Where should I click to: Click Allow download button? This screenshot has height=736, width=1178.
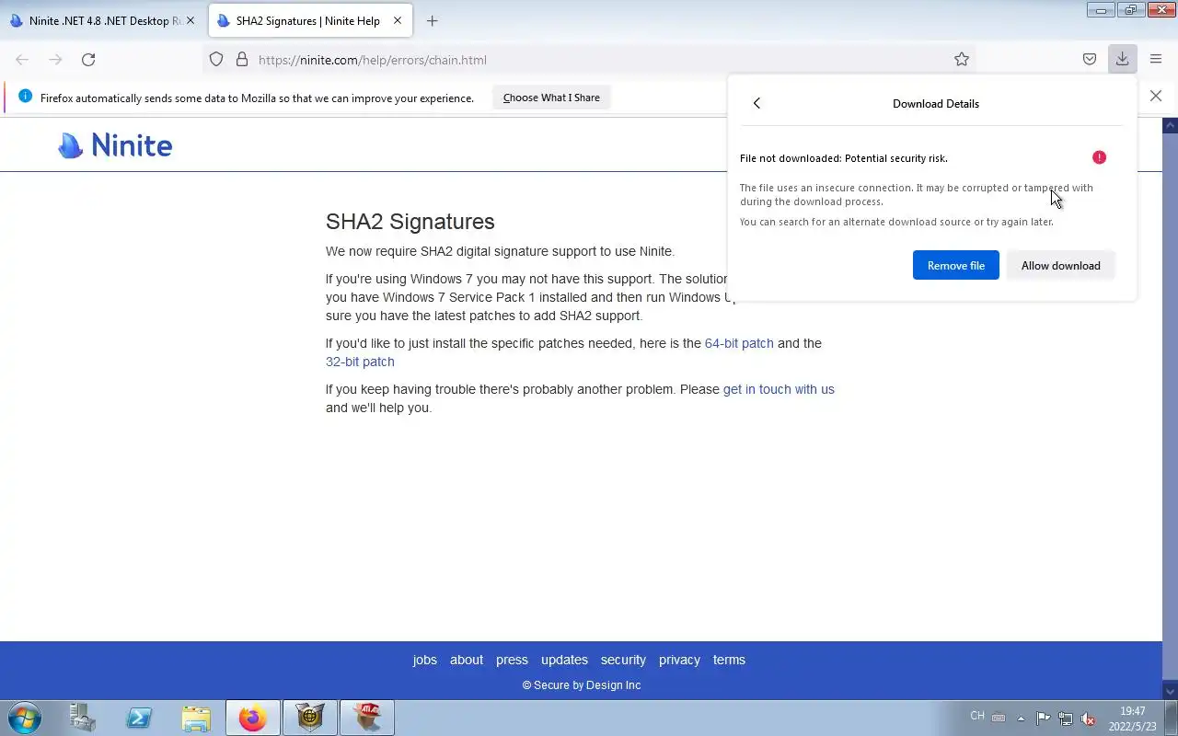pos(1060,265)
